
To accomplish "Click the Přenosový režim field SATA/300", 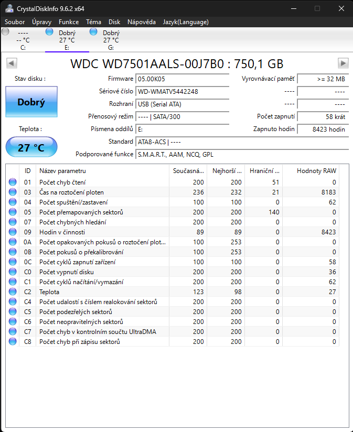I will 182,117.
